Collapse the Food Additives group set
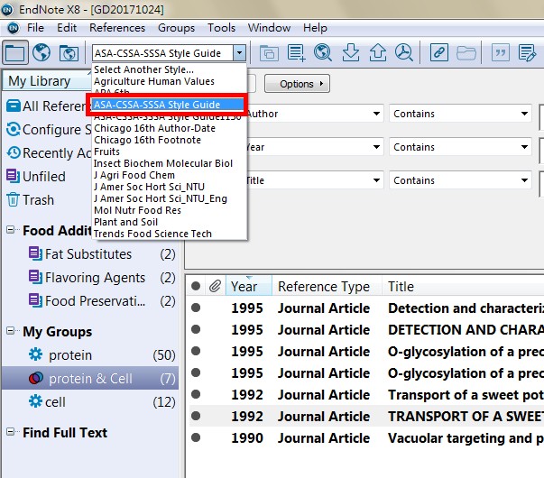 tap(11, 230)
